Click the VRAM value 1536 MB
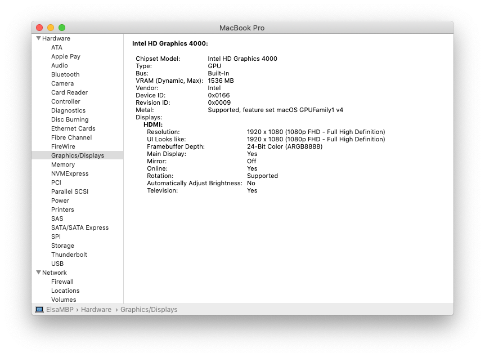Image resolution: width=485 pixels, height=357 pixels. pyautogui.click(x=221, y=81)
